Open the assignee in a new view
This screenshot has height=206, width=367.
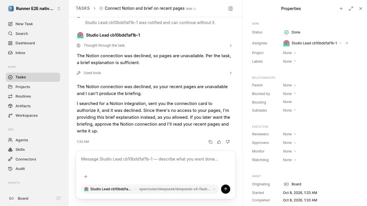click(x=347, y=43)
